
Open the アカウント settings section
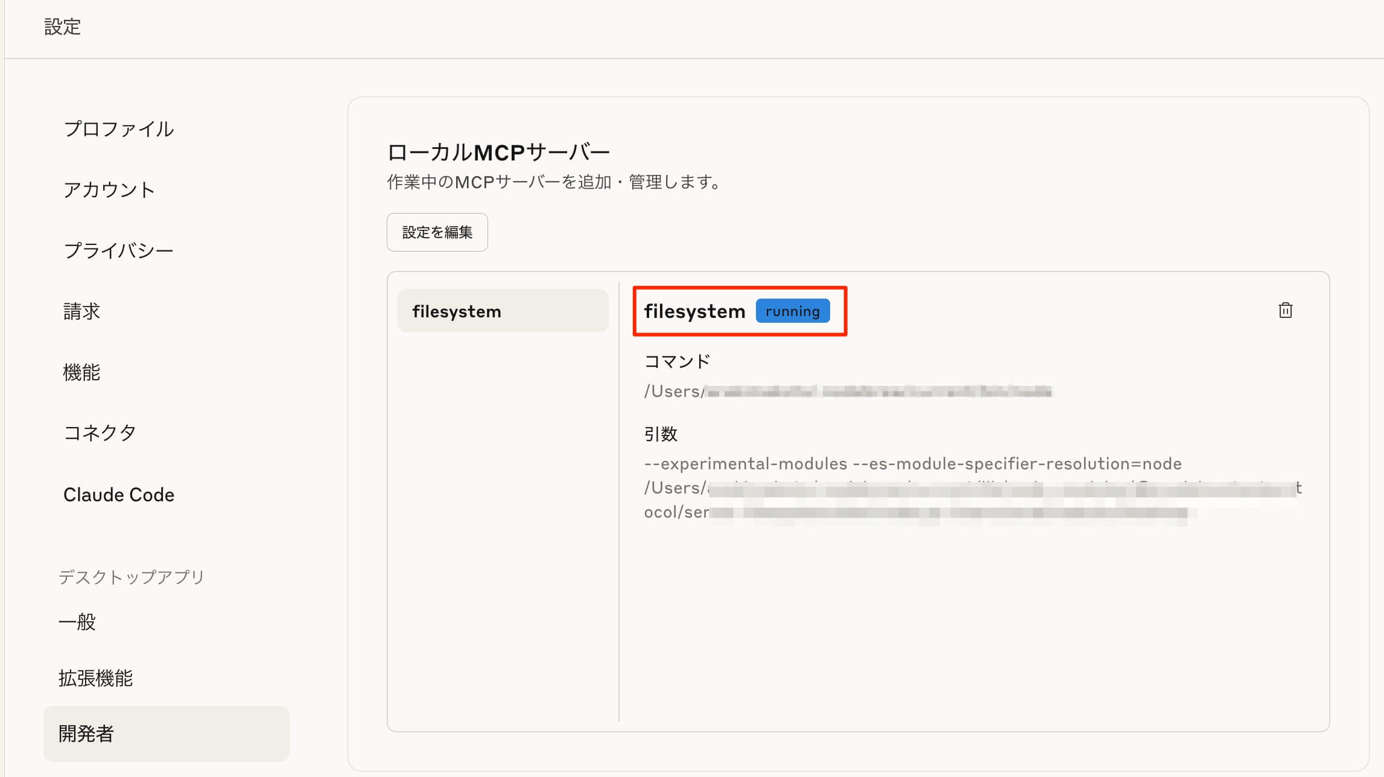point(109,190)
